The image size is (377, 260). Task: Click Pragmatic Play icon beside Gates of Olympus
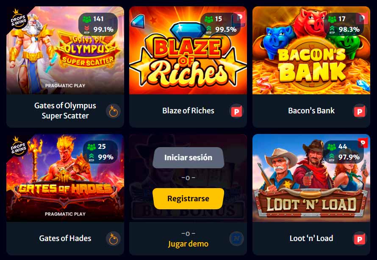[x=113, y=111]
